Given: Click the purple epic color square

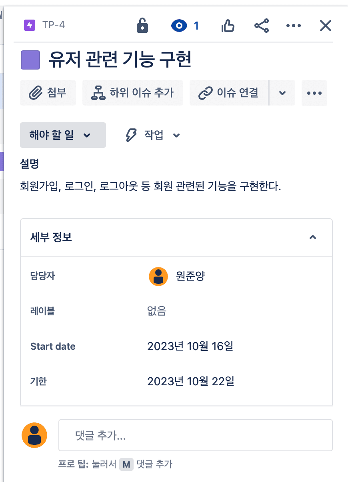Looking at the screenshot, I should tap(30, 60).
